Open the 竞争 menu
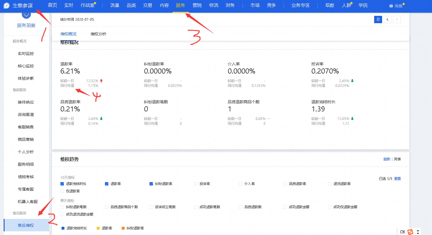432x235 pixels. coord(271,5)
